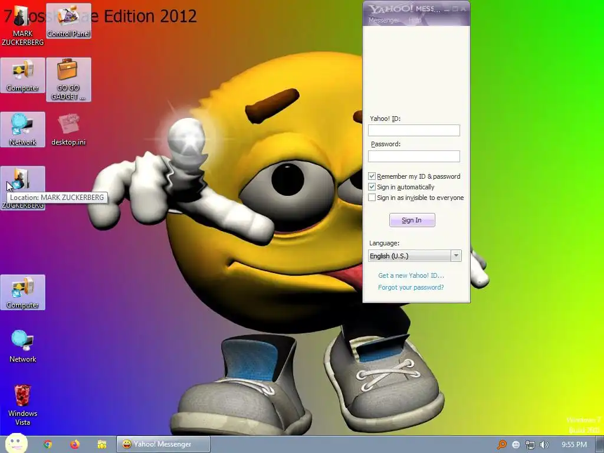
Task: Open the Windows Vista recycle bin icon
Action: click(23, 405)
